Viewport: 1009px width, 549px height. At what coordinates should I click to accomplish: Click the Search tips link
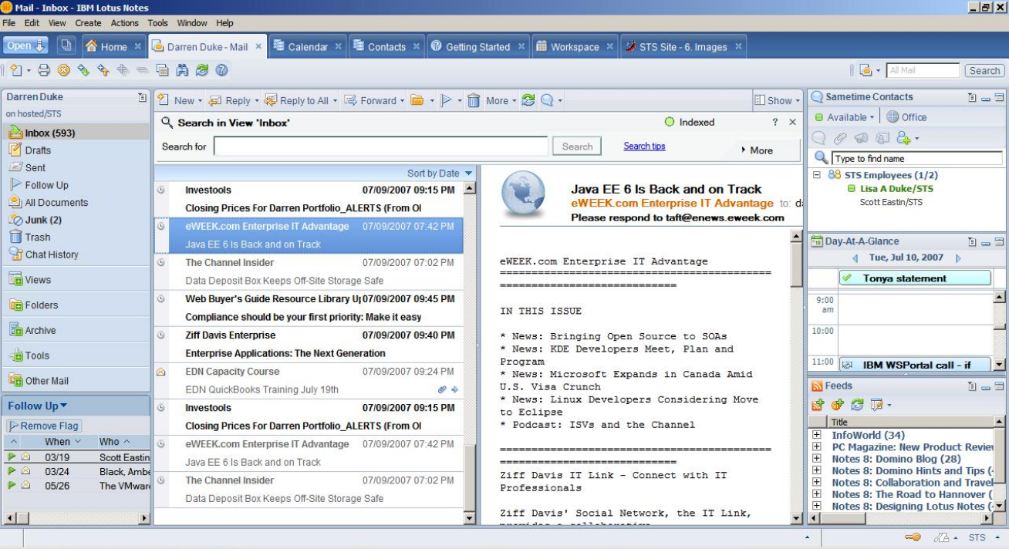(644, 147)
